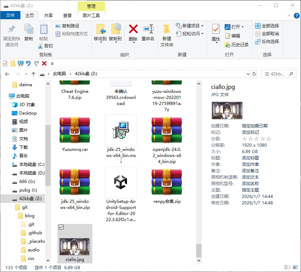Viewport: 301px width, 272px height.
Task: Open History (历史记录)
Action: pyautogui.click(x=237, y=45)
